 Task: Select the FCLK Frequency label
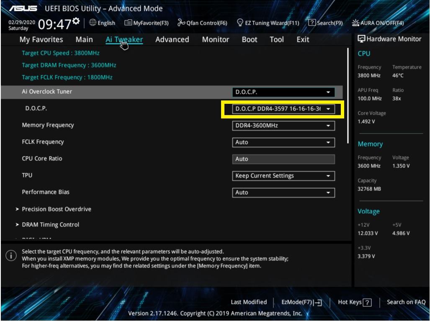(x=43, y=142)
